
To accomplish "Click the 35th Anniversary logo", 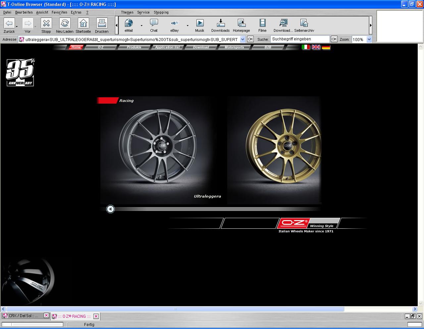I will 20,72.
